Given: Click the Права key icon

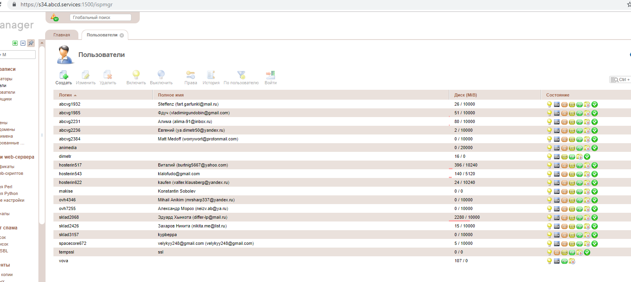Looking at the screenshot, I should click(190, 75).
